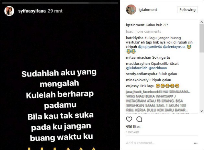The height and width of the screenshot is (150, 204).
Task: Click the comments scrollbar thumb
Action: pos(202,38)
